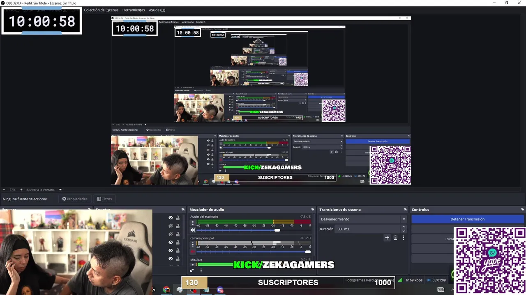Click the taskbar icon with the 9+ badge
The width and height of the screenshot is (526, 295).
(x=220, y=290)
